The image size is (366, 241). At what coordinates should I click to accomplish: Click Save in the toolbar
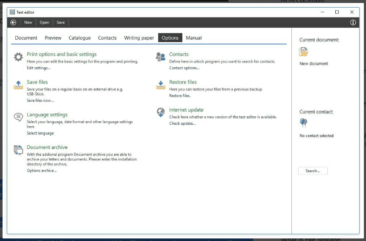point(61,23)
